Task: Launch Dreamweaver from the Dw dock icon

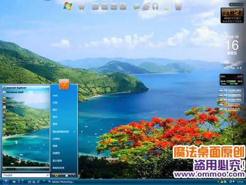Action: pos(114,6)
